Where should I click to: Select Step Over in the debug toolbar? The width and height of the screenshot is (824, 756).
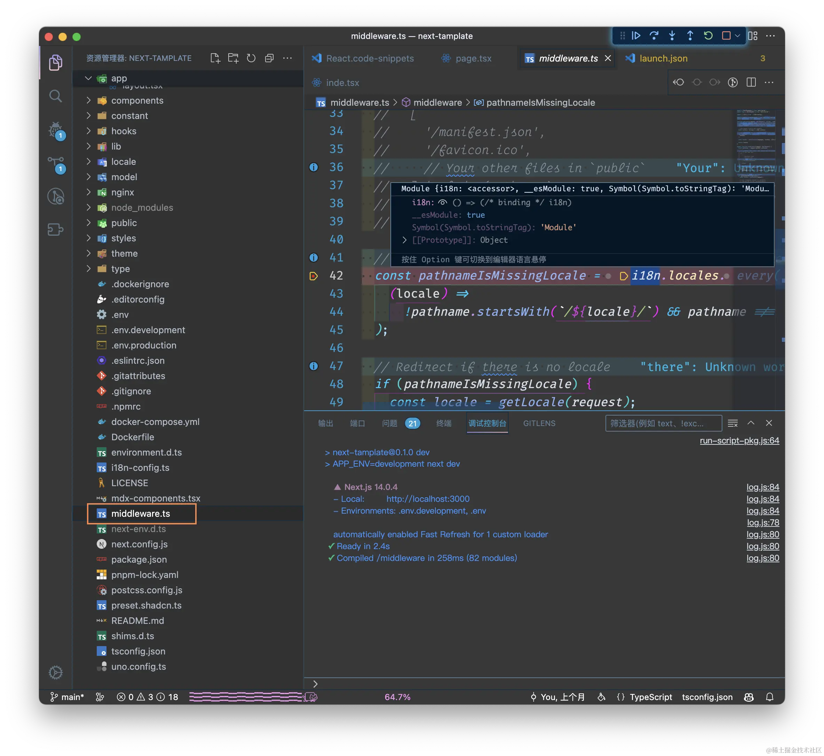pyautogui.click(x=654, y=35)
